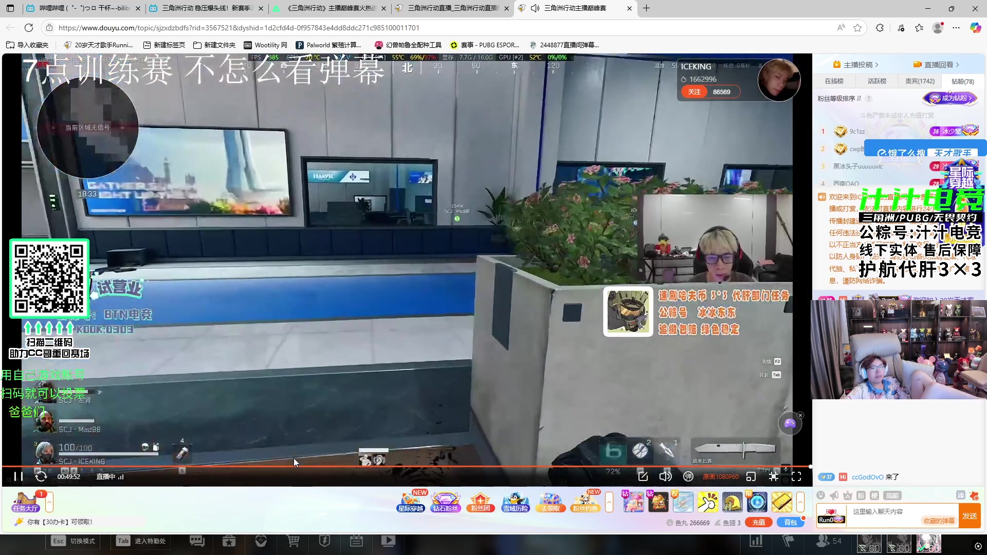Close the floating gamepad widget
This screenshot has height=555, width=987.
pyautogui.click(x=800, y=415)
